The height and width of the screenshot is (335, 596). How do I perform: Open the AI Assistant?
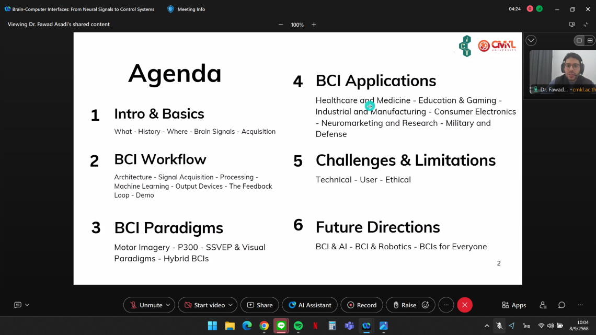(x=310, y=305)
